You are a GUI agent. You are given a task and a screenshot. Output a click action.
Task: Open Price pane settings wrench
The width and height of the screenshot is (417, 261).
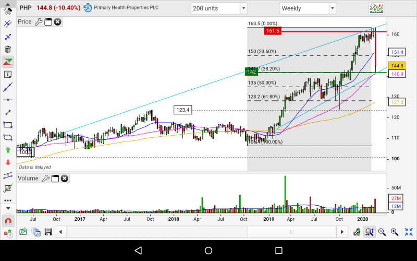pyautogui.click(x=39, y=21)
